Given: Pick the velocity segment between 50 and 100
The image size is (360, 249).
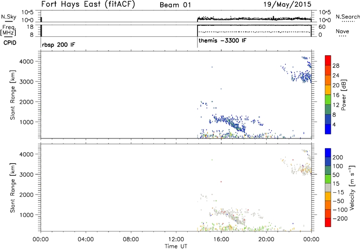Looking at the screenshot, I should click(328, 170).
